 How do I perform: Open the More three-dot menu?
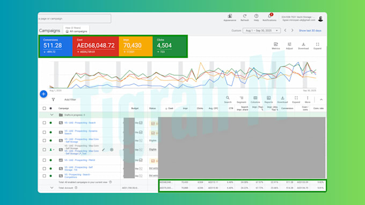click(x=308, y=98)
